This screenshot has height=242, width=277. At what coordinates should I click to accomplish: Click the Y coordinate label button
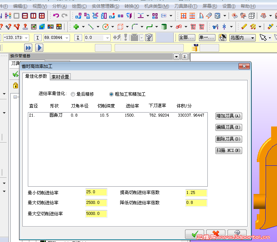(x=37, y=38)
